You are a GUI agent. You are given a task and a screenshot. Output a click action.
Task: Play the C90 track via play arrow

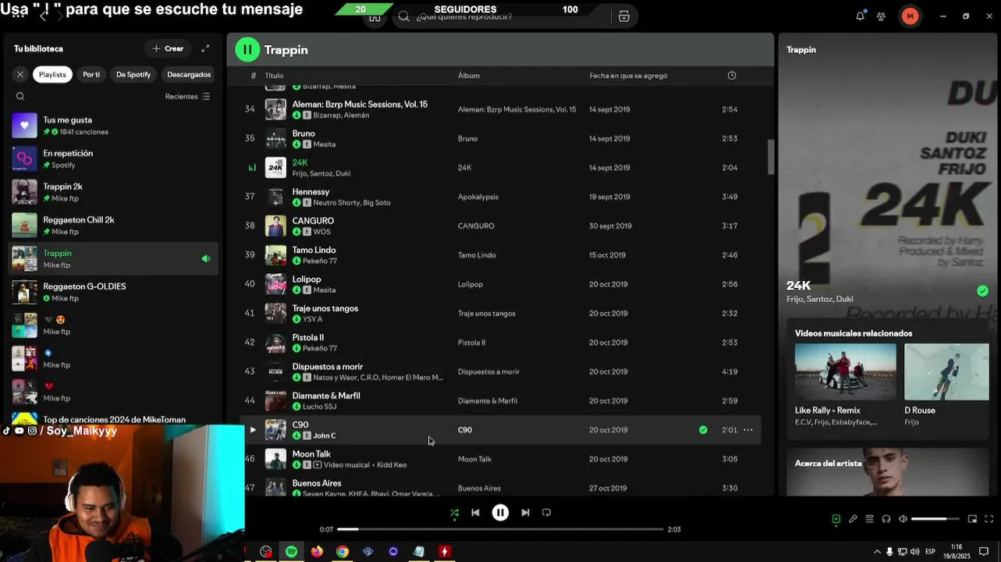coord(252,430)
